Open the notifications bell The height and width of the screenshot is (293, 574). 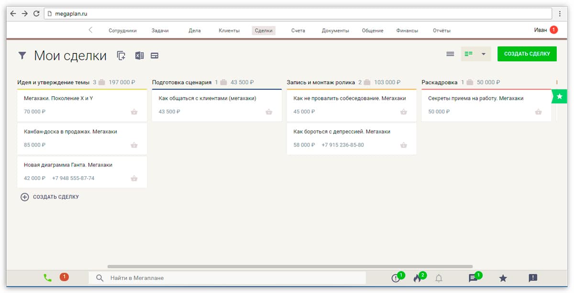(x=439, y=278)
